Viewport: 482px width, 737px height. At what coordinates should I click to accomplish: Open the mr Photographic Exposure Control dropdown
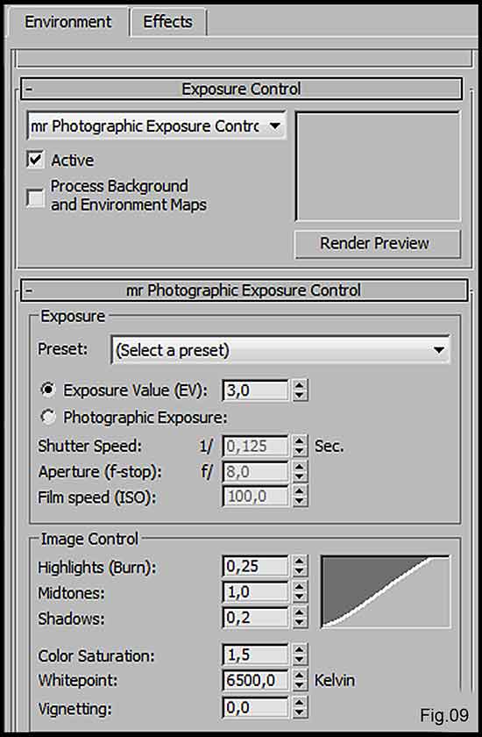tap(156, 126)
